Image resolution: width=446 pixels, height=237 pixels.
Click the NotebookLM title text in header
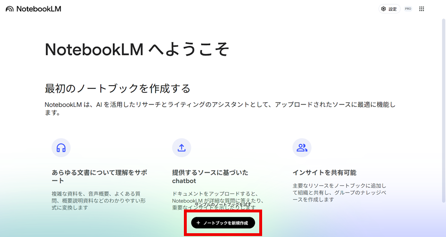tap(39, 9)
